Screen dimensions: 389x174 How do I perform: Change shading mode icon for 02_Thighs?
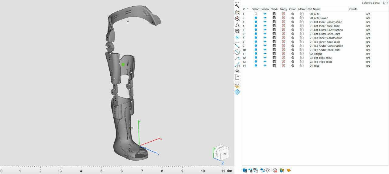tap(274, 54)
